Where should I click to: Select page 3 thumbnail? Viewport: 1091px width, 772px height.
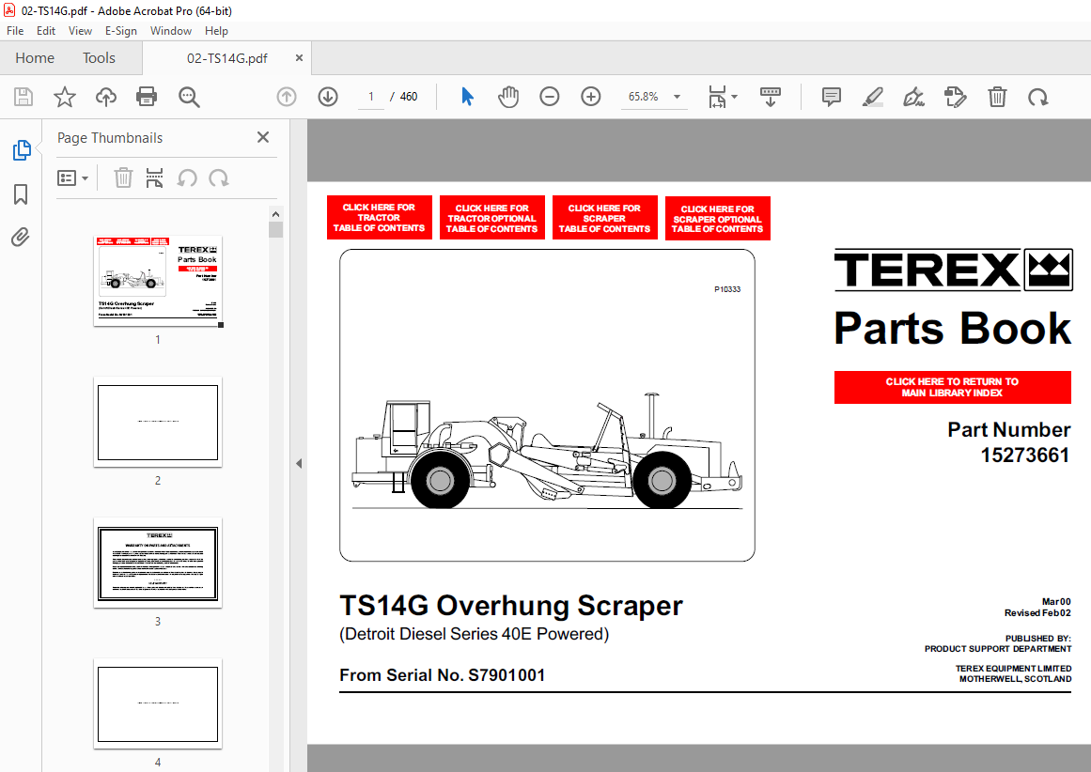(158, 563)
